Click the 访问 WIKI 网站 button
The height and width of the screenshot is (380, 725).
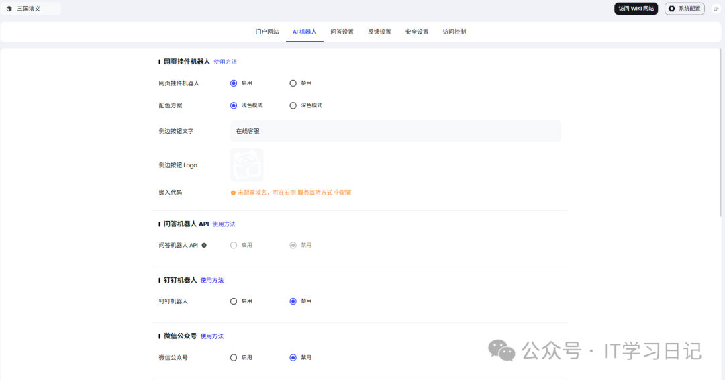pos(636,9)
